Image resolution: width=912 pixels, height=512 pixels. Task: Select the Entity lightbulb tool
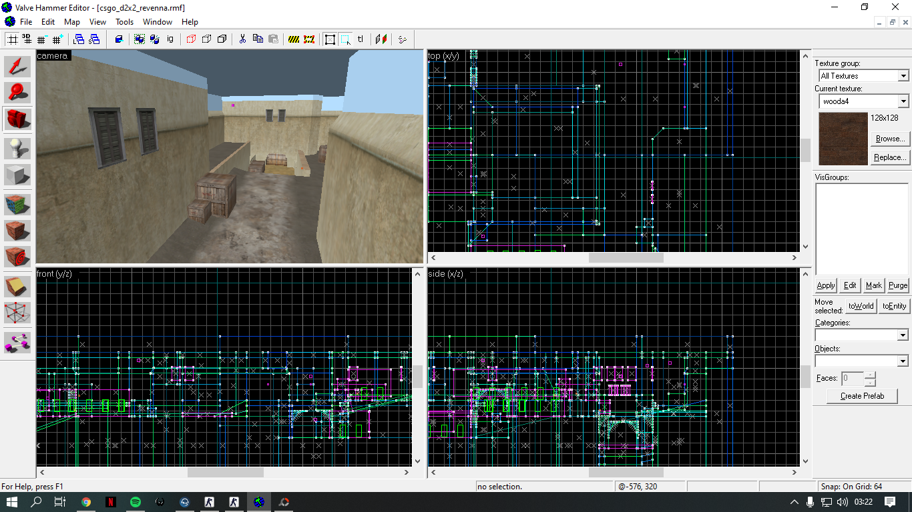[x=17, y=148]
